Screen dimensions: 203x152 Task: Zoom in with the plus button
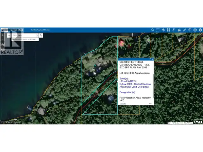coord(3,35)
